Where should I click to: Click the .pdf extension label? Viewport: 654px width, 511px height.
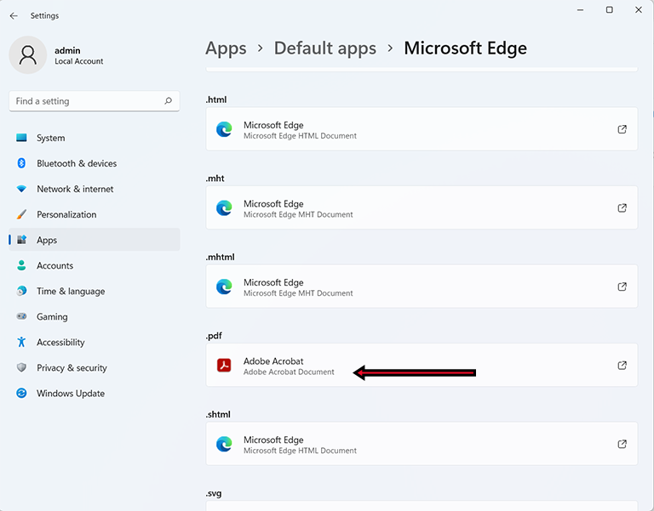[214, 336]
